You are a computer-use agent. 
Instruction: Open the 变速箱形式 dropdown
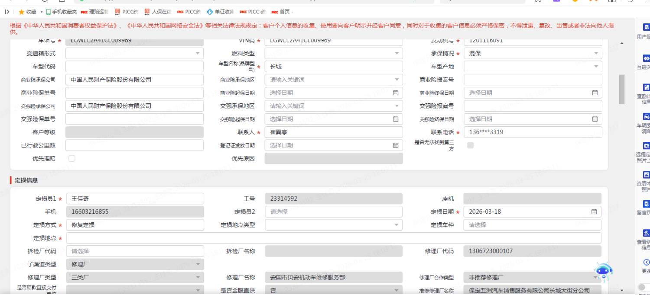(134, 54)
